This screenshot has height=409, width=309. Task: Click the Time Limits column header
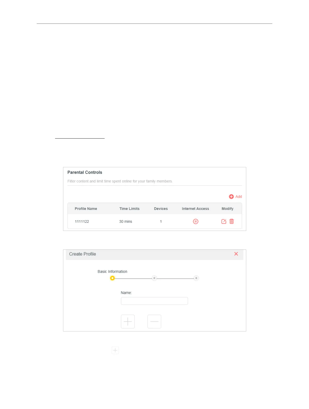coord(129,209)
